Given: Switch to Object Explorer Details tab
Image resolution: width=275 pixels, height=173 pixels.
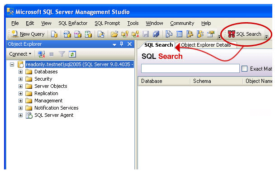Looking at the screenshot, I should [206, 45].
